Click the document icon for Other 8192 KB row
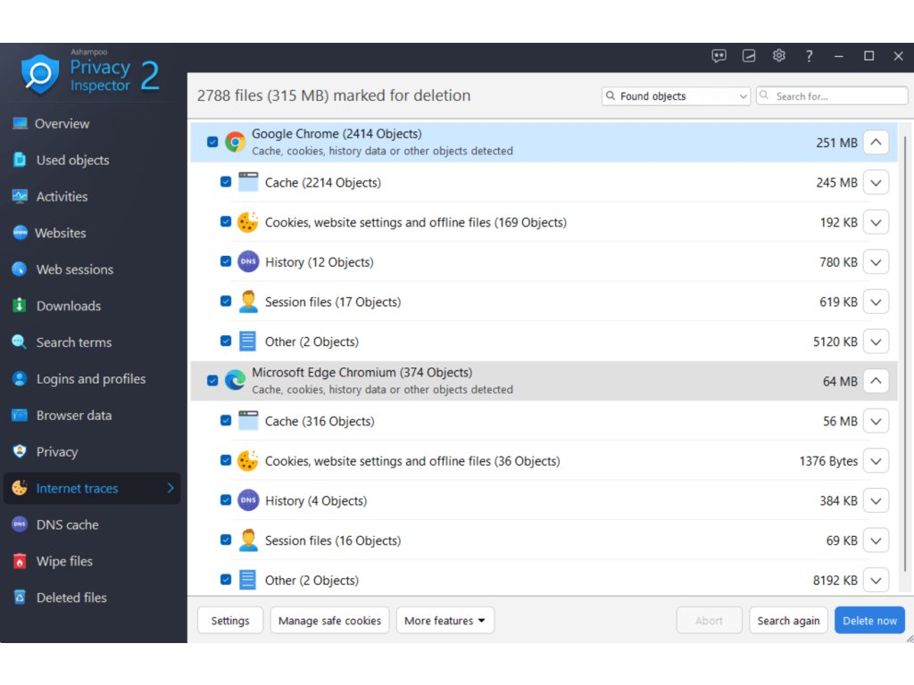The width and height of the screenshot is (914, 685). click(248, 580)
